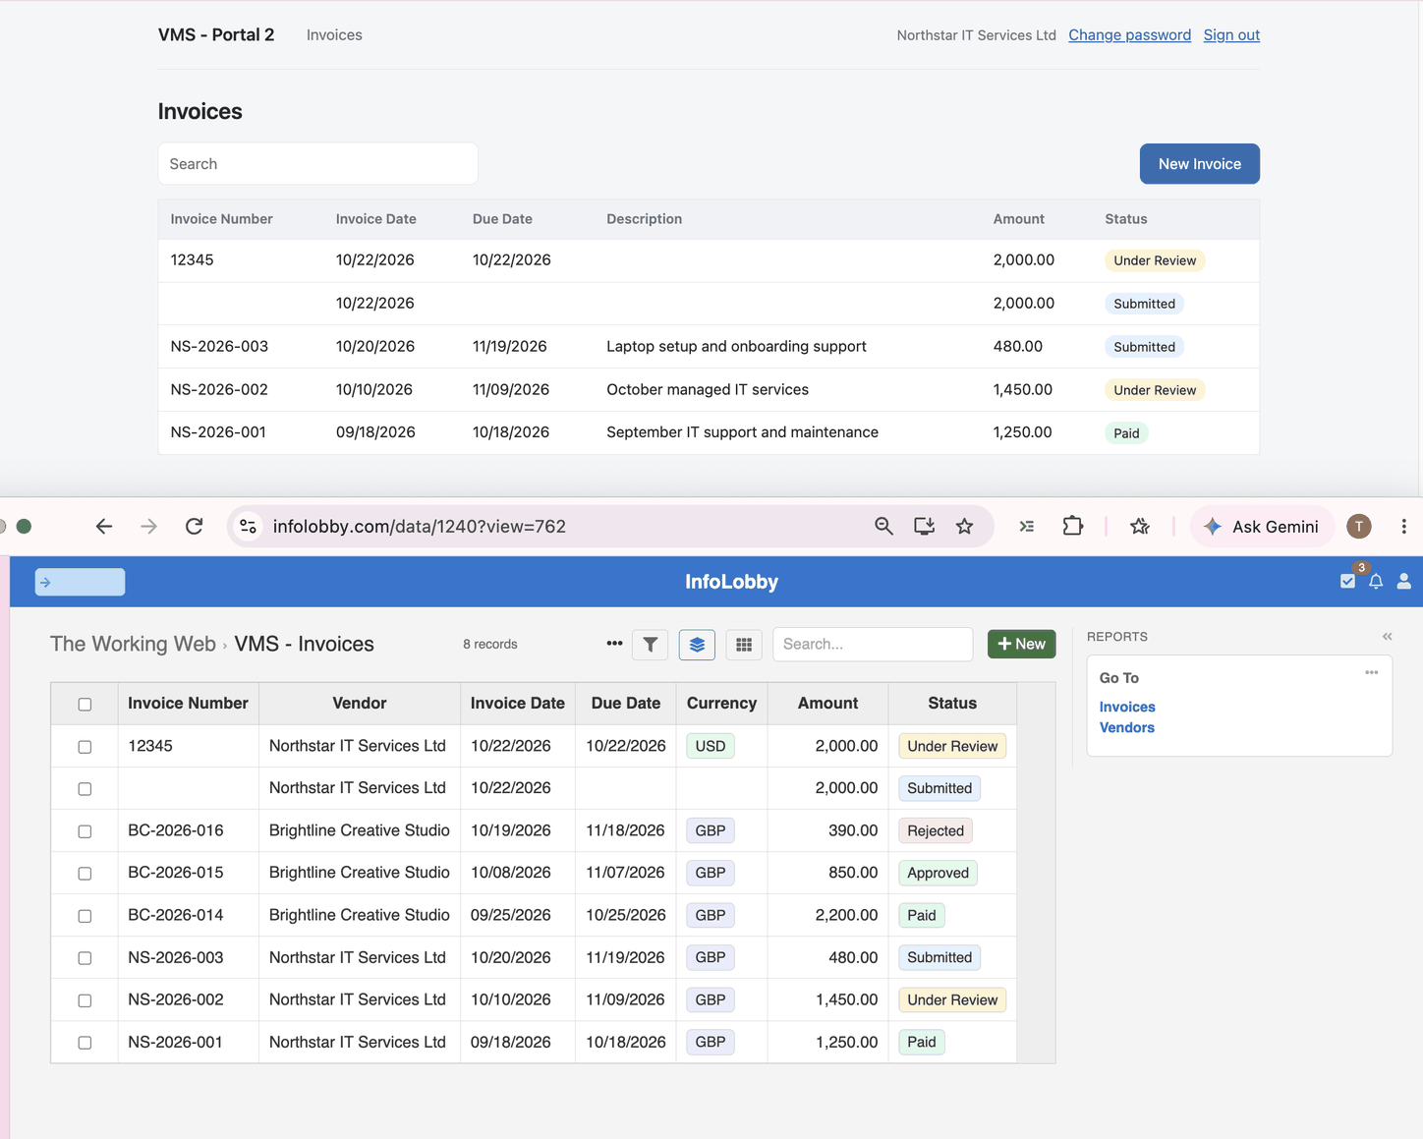Open site information icon in address bar

point(249,527)
